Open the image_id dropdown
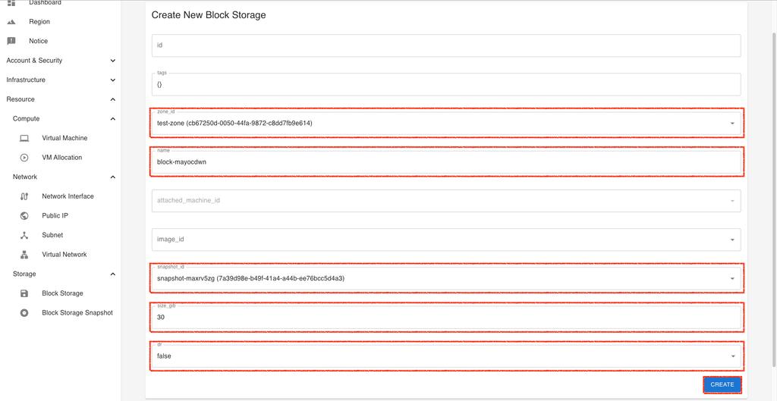 coord(446,240)
